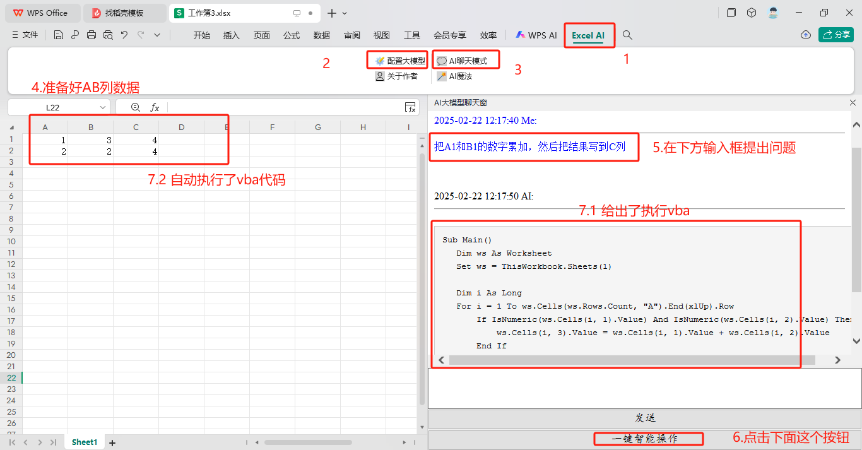Click the formula bar expand icon
862x450 pixels.
click(411, 107)
